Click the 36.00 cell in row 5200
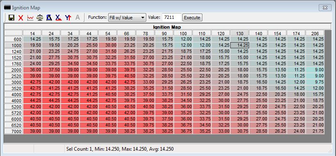336x156 pixels. 183,107
